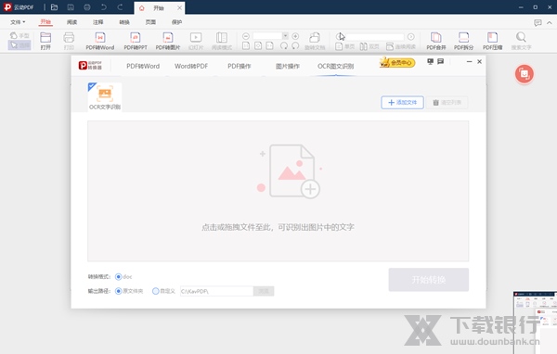This screenshot has width=557, height=354.
Task: Click the screen icon beside VIP badge
Action: tap(431, 62)
